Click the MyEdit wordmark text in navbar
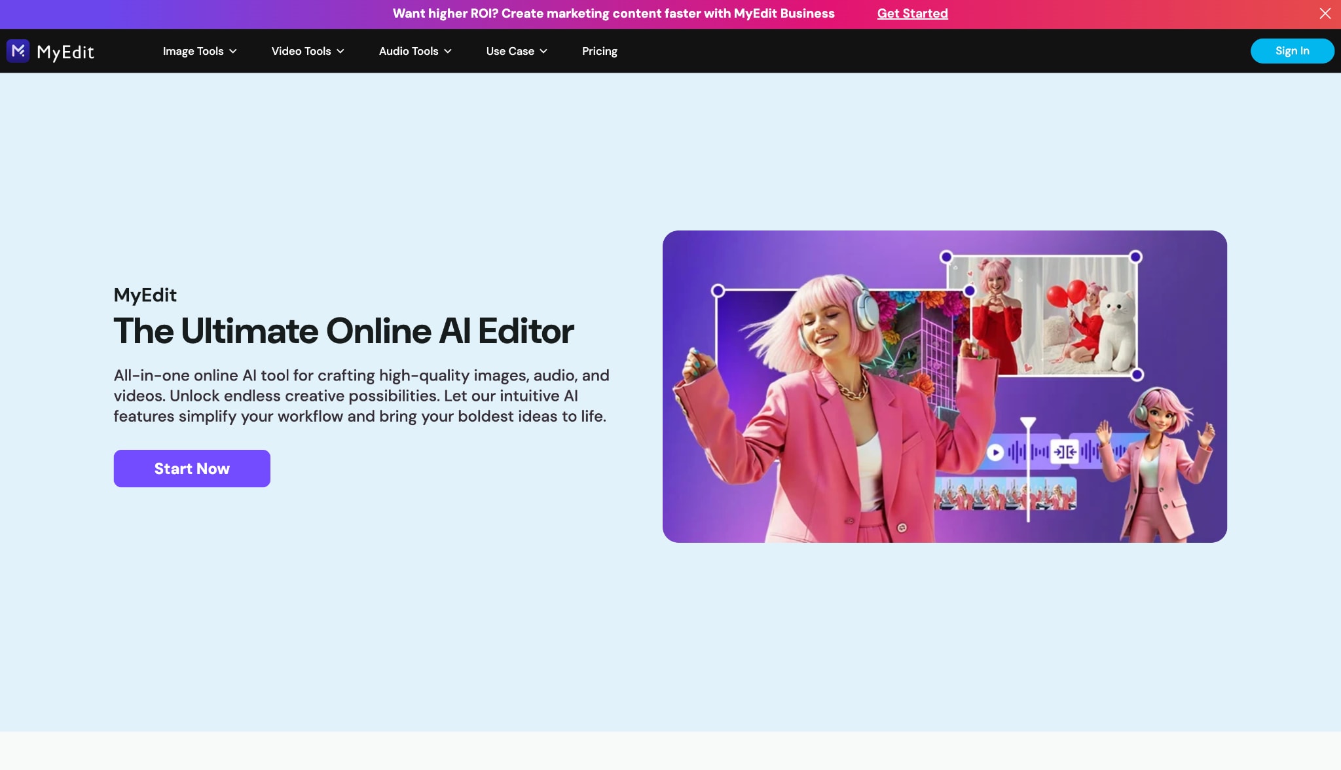 (65, 52)
